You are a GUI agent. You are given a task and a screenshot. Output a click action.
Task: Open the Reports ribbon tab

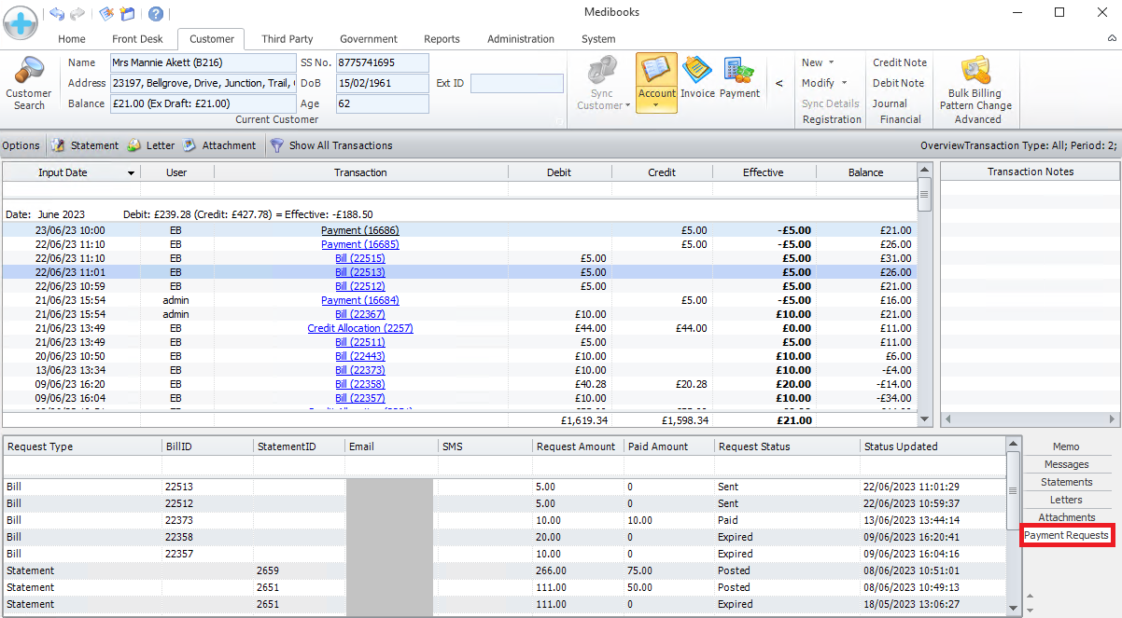442,39
